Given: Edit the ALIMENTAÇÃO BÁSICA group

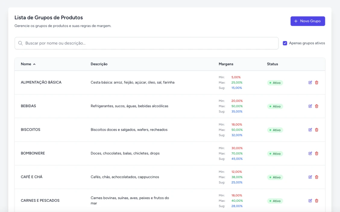Looking at the screenshot, I should click(x=310, y=83).
